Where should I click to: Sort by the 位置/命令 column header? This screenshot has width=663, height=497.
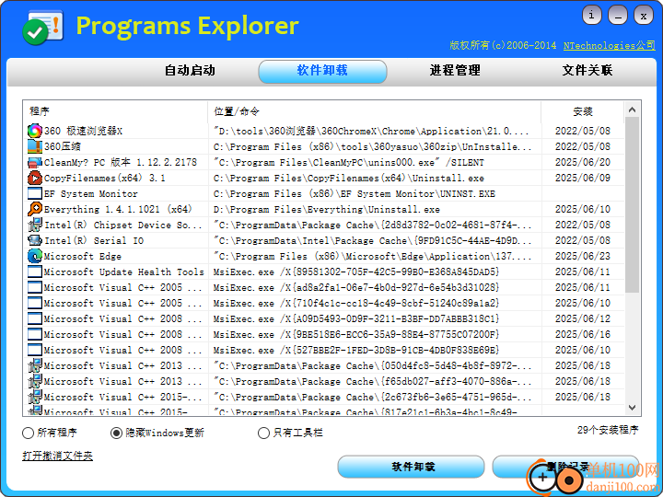[375, 111]
